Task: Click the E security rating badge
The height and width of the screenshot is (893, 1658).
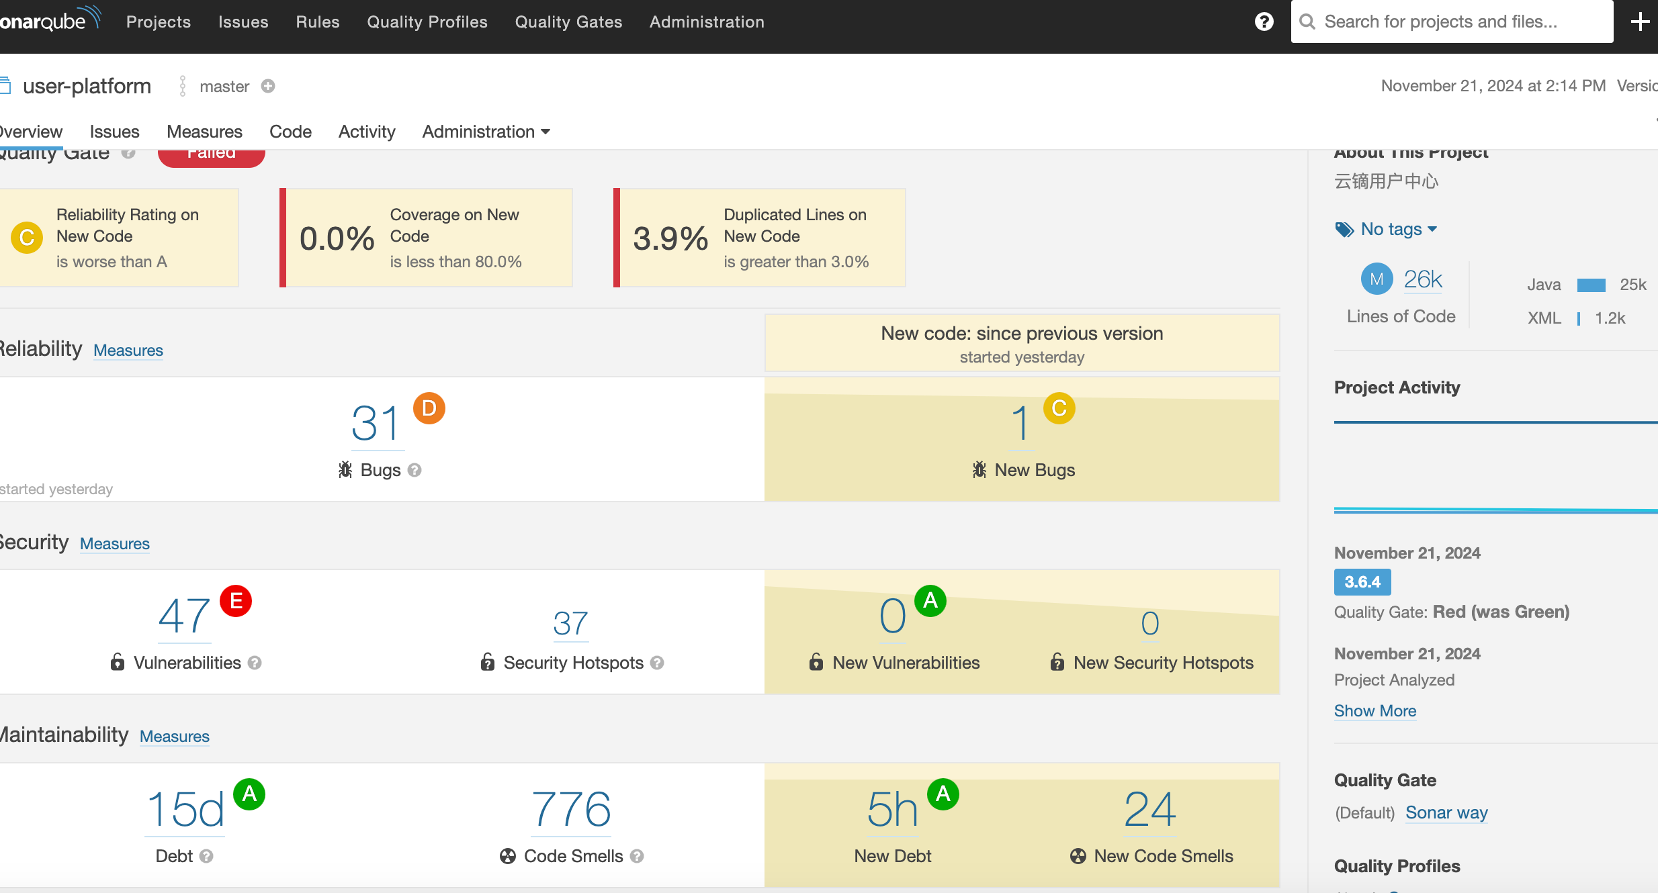Action: tap(236, 601)
